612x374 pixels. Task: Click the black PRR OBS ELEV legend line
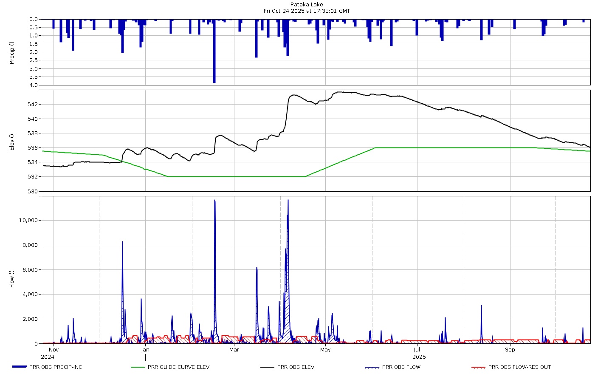click(x=267, y=367)
